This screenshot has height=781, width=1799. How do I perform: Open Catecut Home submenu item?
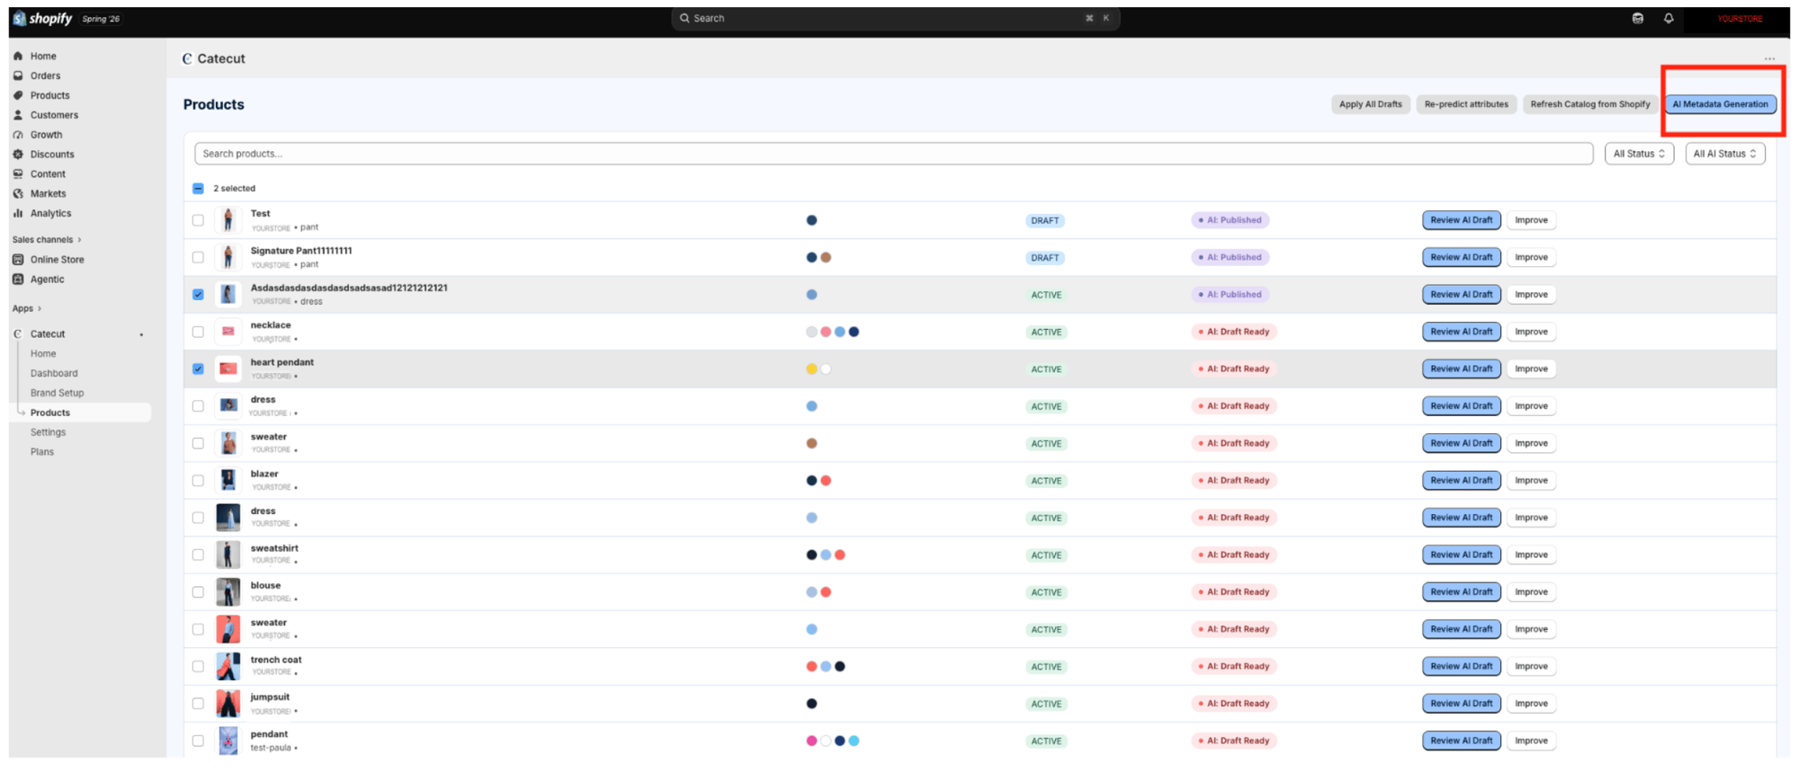tap(43, 354)
